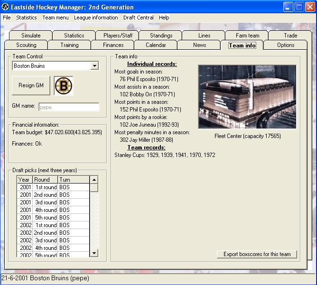Open the File menu
Viewport: 317px width, 285px height.
coord(7,18)
